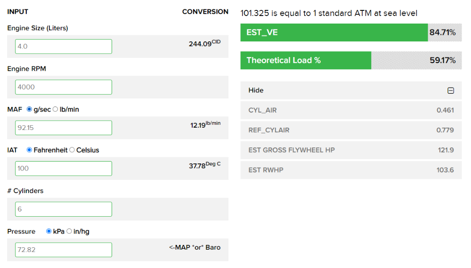Click the IAT temperature input field
Image resolution: width=471 pixels, height=268 pixels.
click(x=64, y=169)
